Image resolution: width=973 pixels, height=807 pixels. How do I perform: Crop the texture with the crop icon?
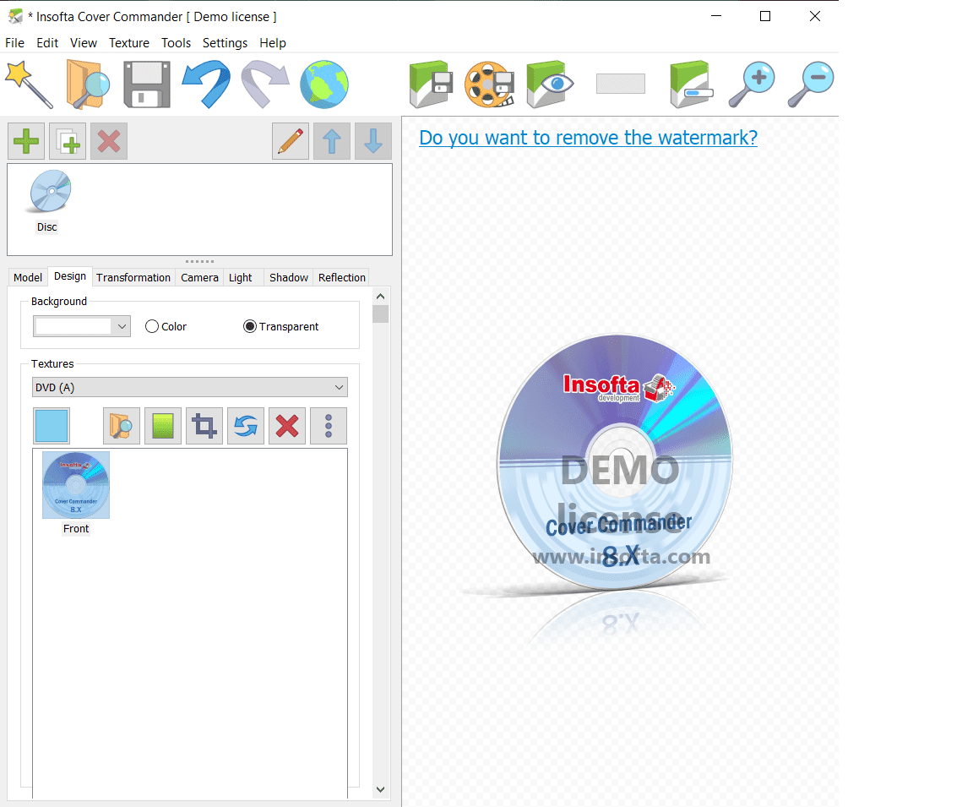[204, 426]
